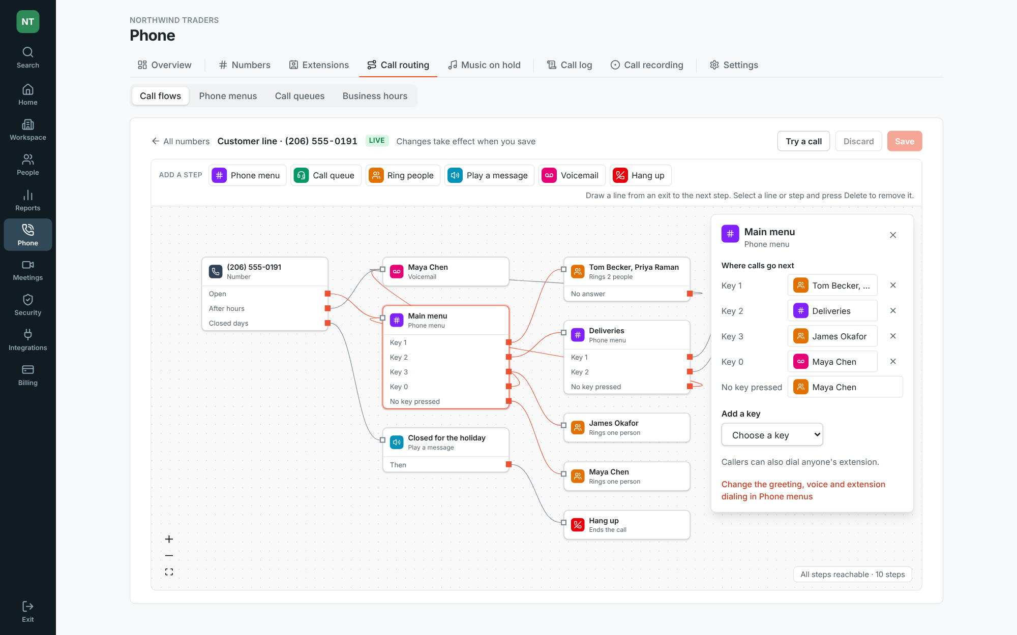The image size is (1017, 635).
Task: Select the Phone menus sub-tab
Action: (228, 96)
